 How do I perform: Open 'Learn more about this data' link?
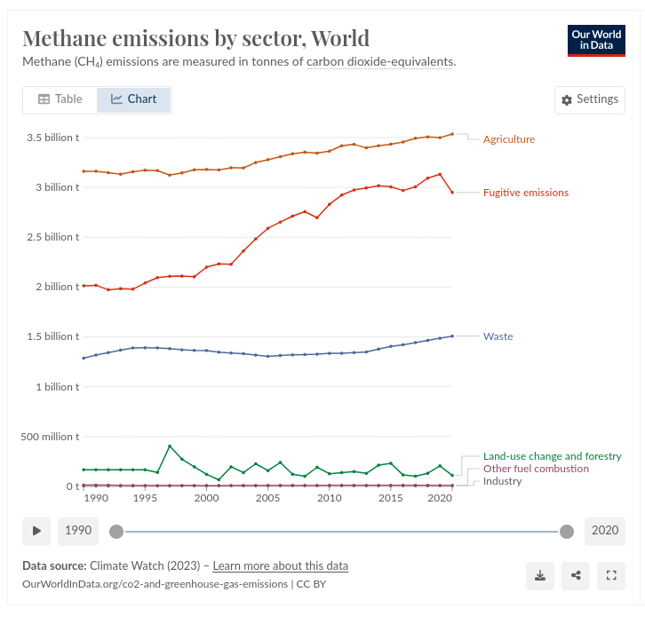(x=281, y=565)
